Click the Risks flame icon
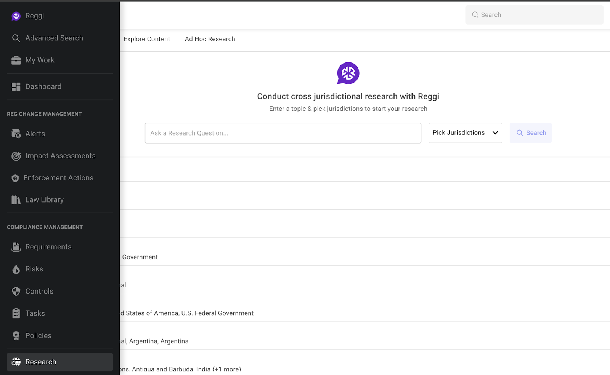610x375 pixels. tap(16, 269)
